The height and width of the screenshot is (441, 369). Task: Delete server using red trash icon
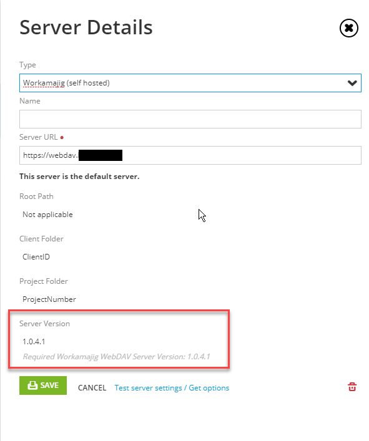(x=352, y=387)
